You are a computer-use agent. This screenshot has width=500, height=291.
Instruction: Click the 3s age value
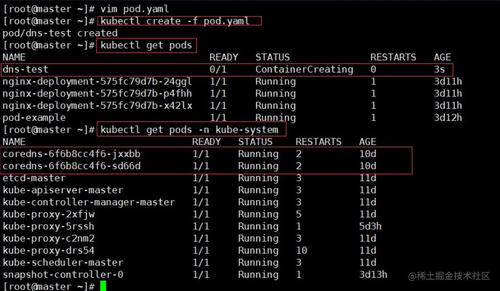tap(439, 69)
